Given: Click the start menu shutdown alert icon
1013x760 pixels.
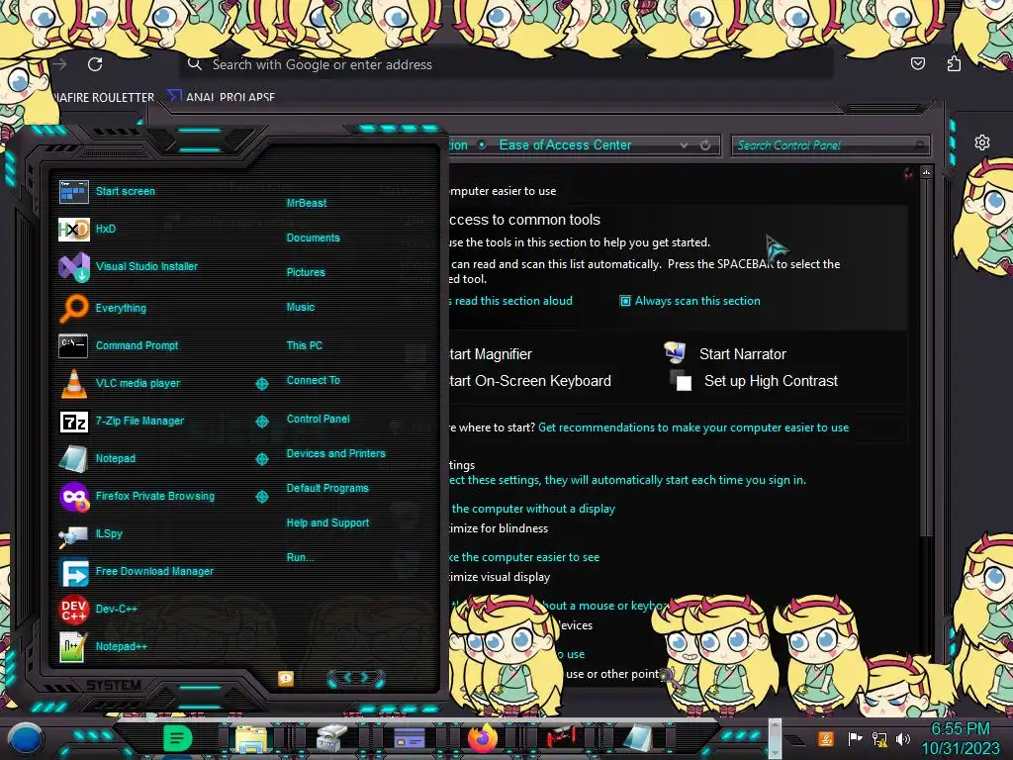Looking at the screenshot, I should [286, 679].
